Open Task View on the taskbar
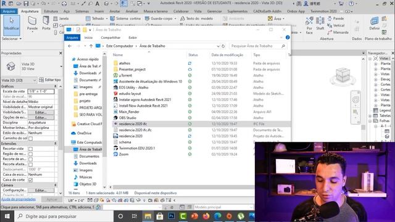Image resolution: width=395 pixels, height=222 pixels. pos(135,216)
